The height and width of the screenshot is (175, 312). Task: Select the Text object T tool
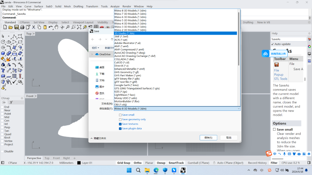pos(3,70)
